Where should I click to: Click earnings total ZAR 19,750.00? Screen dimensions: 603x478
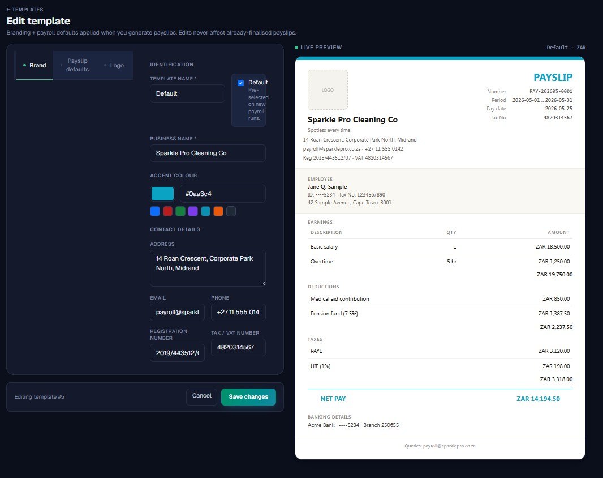point(554,275)
